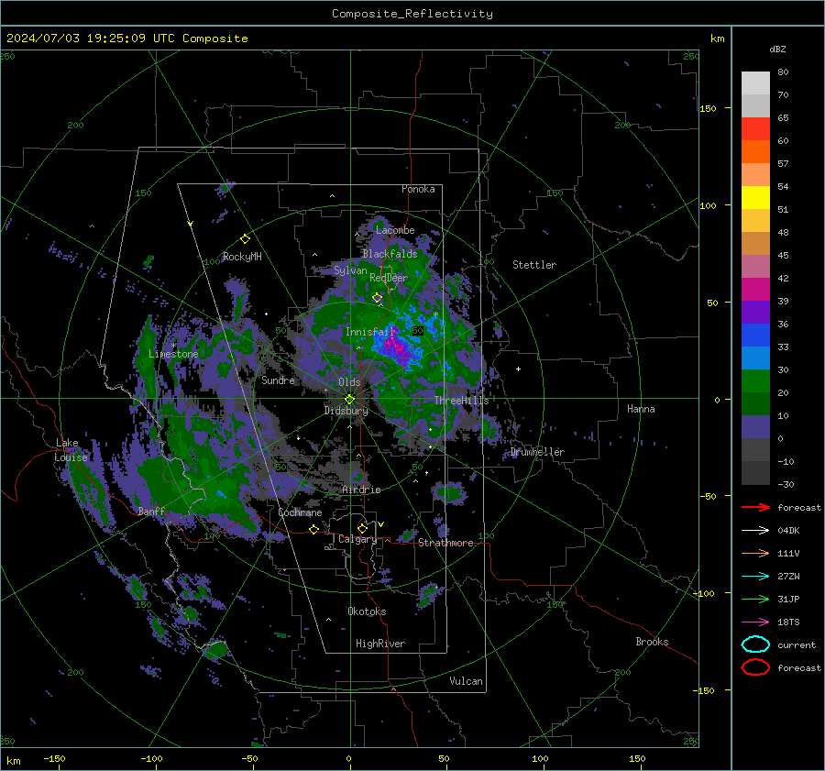Click the Lacombe city label
The image size is (825, 771).
pyautogui.click(x=395, y=230)
